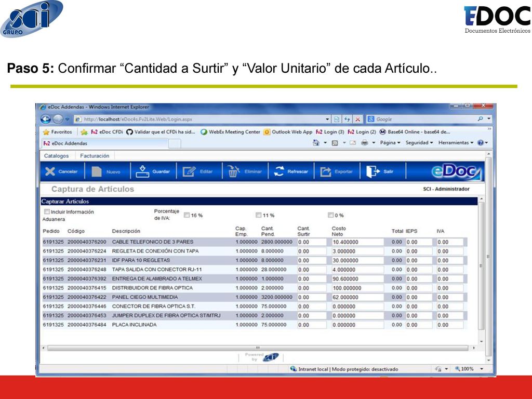Go back with the browser back arrow
The width and height of the screenshot is (532, 399).
[46, 119]
